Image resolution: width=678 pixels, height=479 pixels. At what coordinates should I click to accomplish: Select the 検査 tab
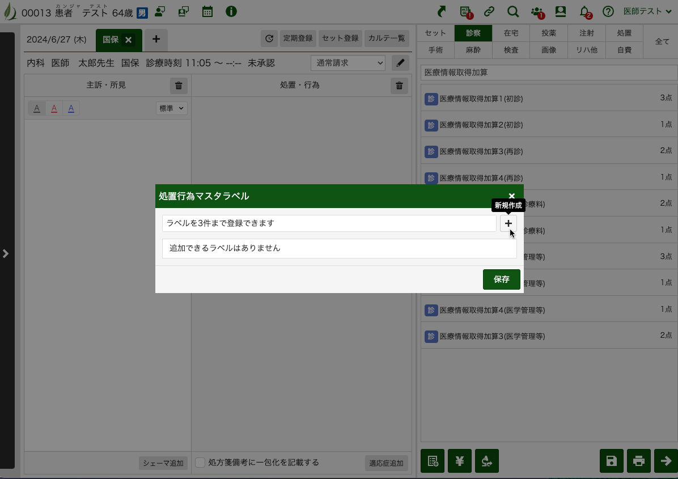511,50
